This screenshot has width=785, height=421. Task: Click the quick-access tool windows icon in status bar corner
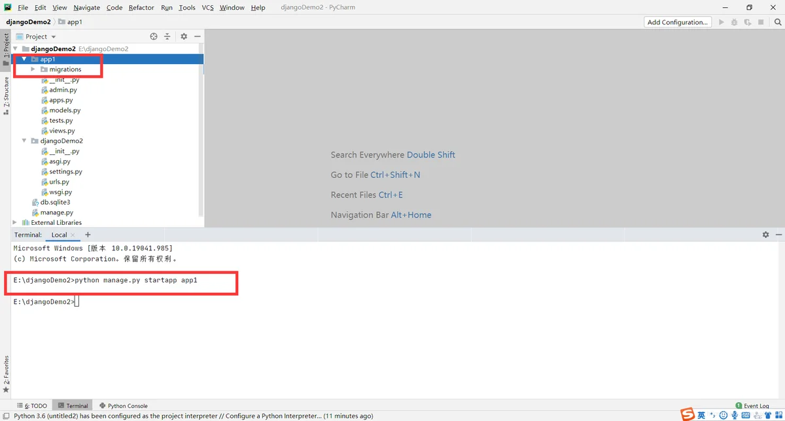6,416
